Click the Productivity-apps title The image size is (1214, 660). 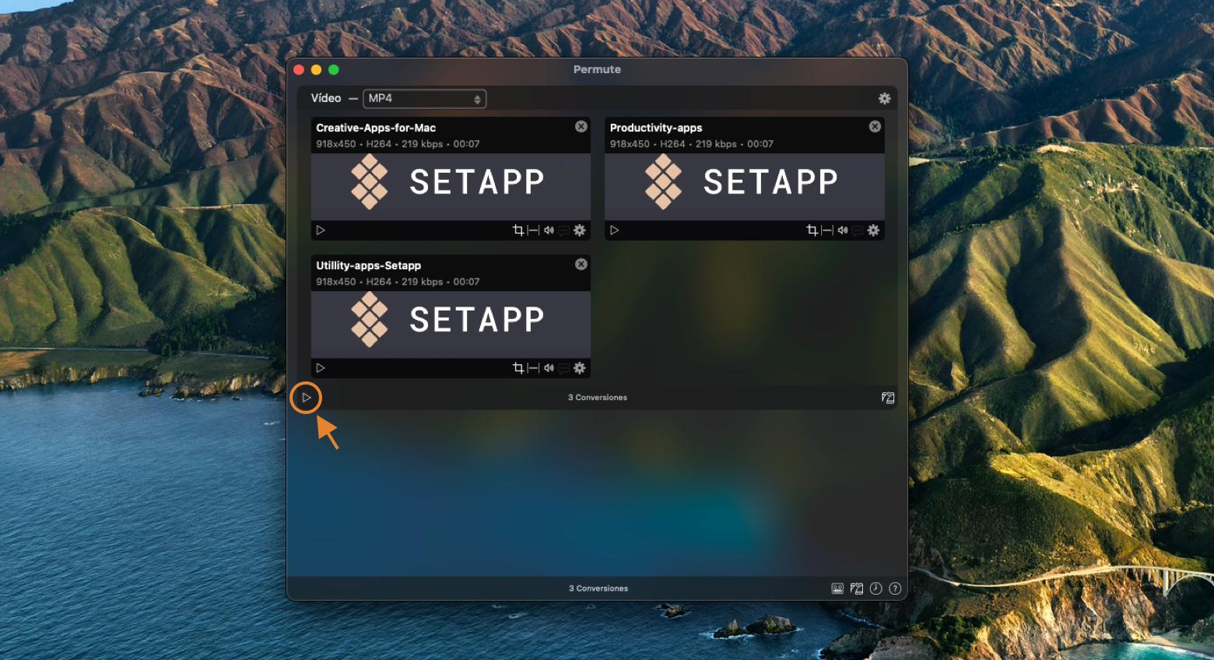656,128
